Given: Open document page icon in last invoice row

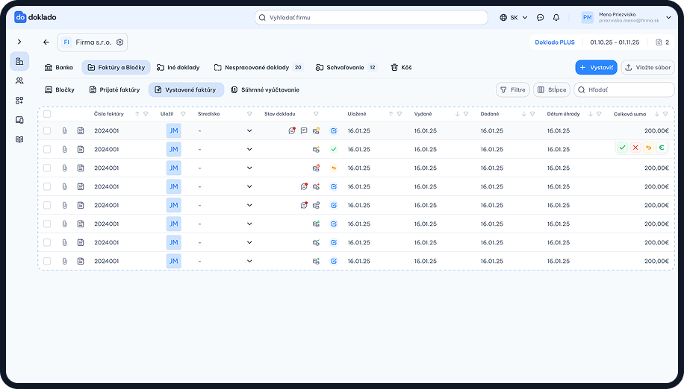Looking at the screenshot, I should click(x=81, y=261).
